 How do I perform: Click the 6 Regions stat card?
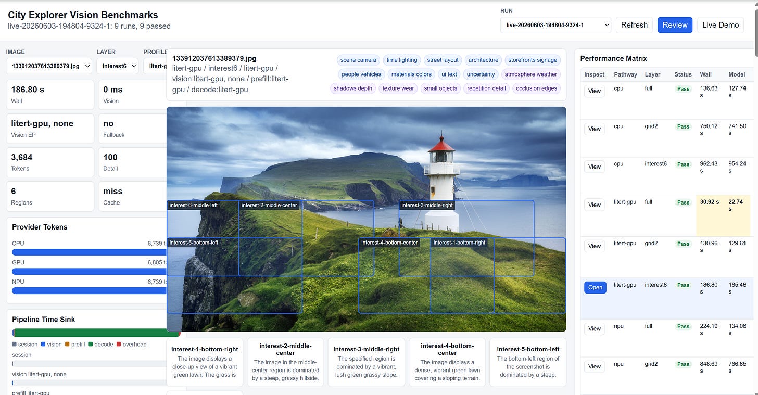pyautogui.click(x=50, y=196)
